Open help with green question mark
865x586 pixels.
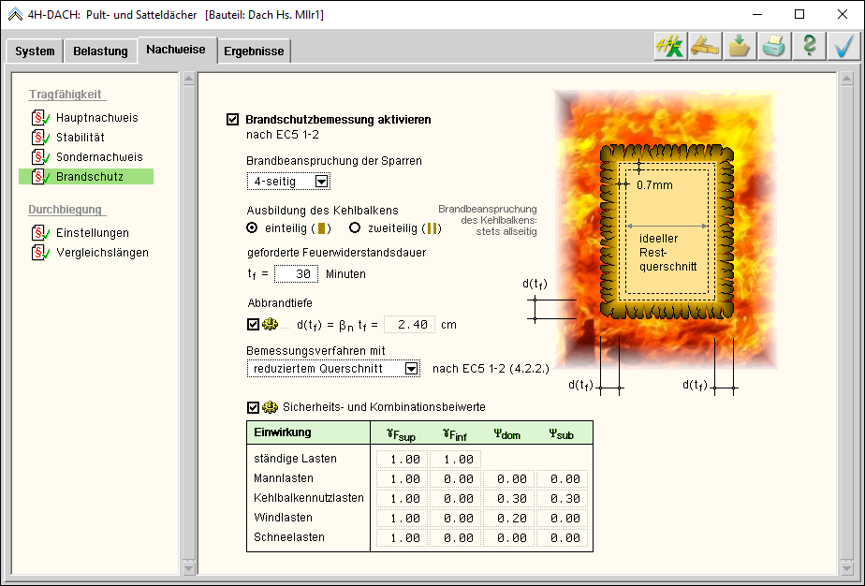tap(809, 47)
